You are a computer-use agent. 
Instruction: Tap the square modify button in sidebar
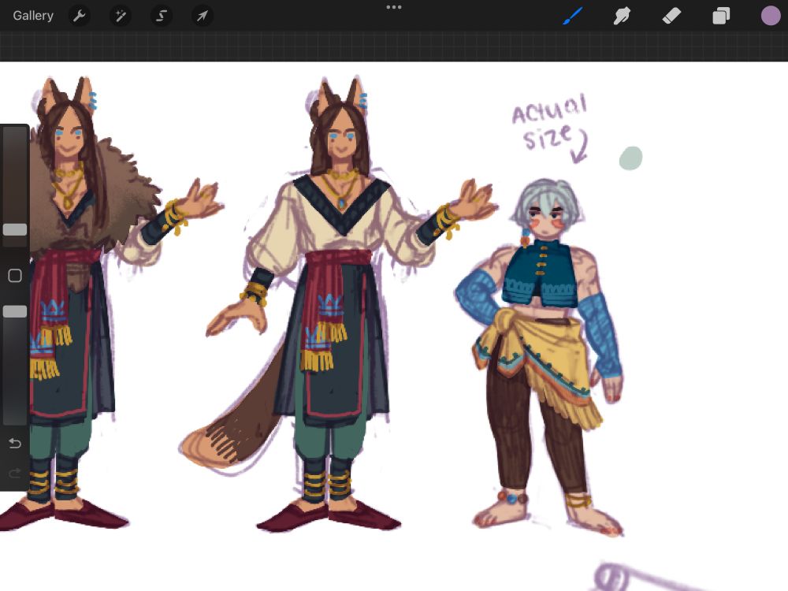tap(14, 275)
